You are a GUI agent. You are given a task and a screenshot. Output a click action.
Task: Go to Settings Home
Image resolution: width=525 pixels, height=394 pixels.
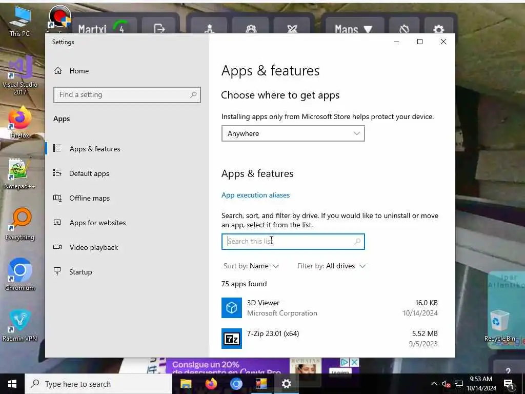[71, 71]
